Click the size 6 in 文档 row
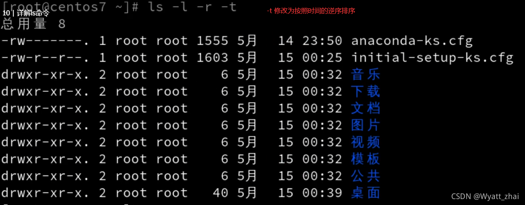 [225, 108]
